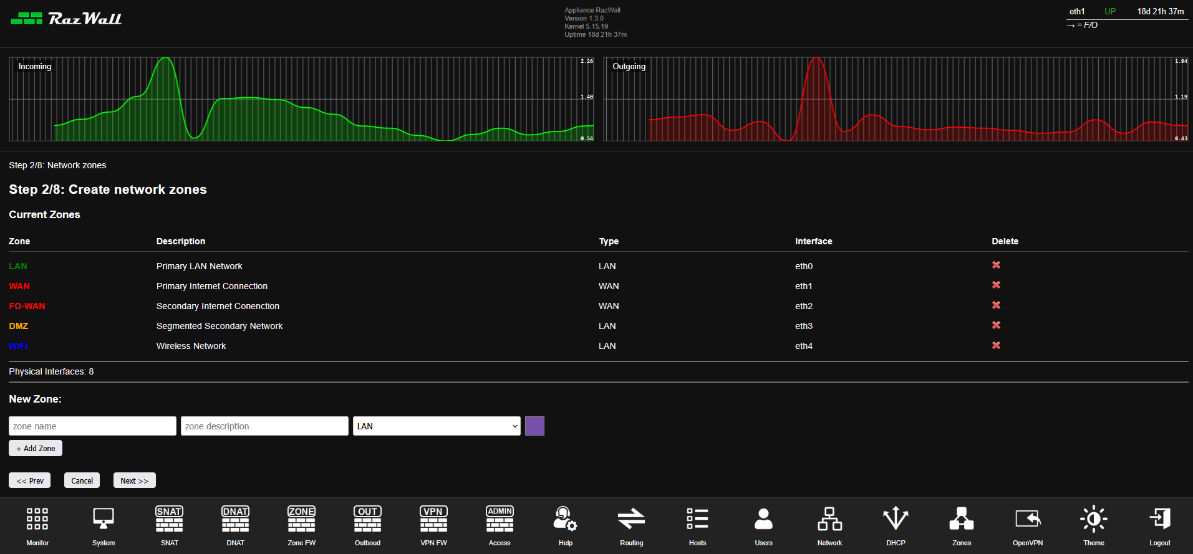Image resolution: width=1193 pixels, height=554 pixels.
Task: Click the FO-WAN zone name
Action: (x=27, y=306)
